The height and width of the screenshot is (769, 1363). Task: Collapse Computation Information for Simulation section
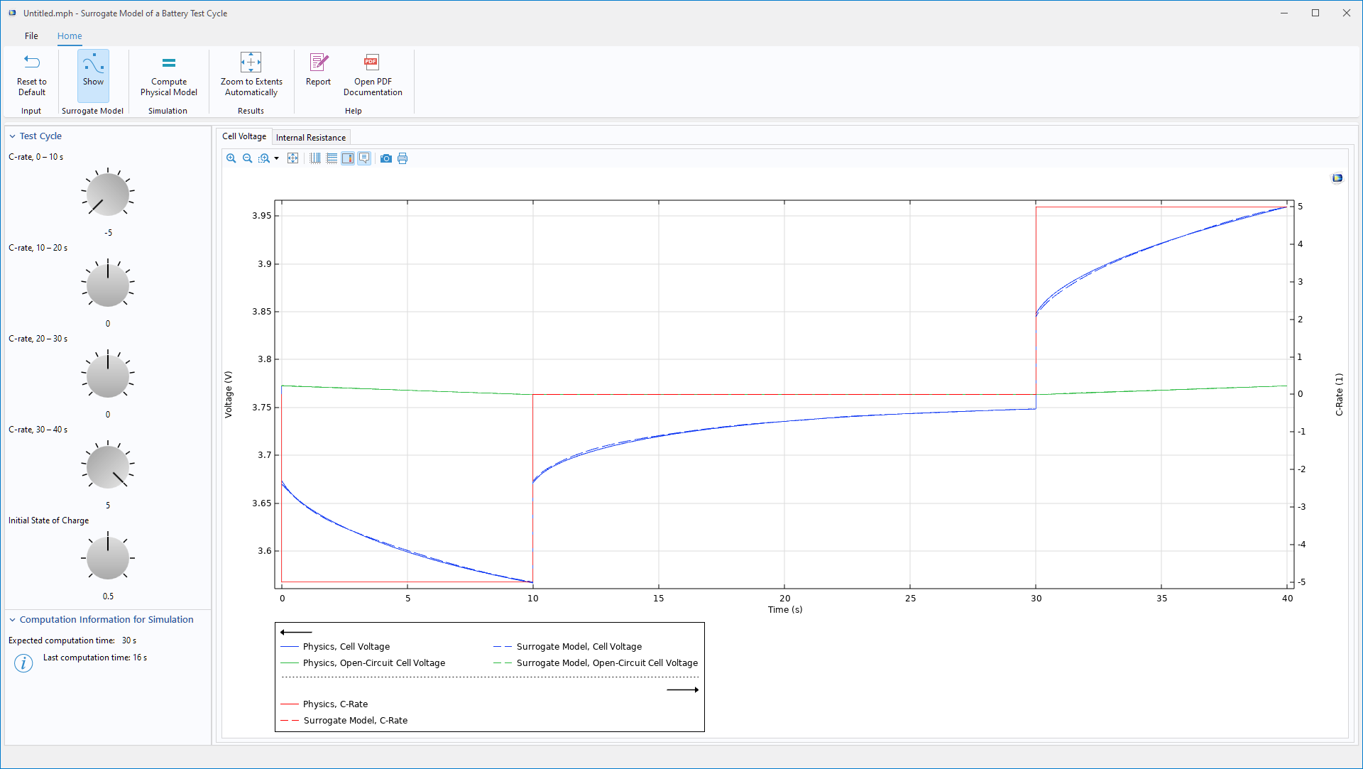pyautogui.click(x=12, y=620)
